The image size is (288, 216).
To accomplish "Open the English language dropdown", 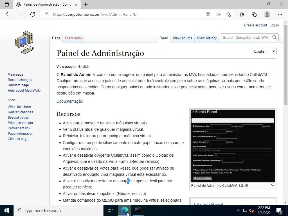I will (x=264, y=51).
